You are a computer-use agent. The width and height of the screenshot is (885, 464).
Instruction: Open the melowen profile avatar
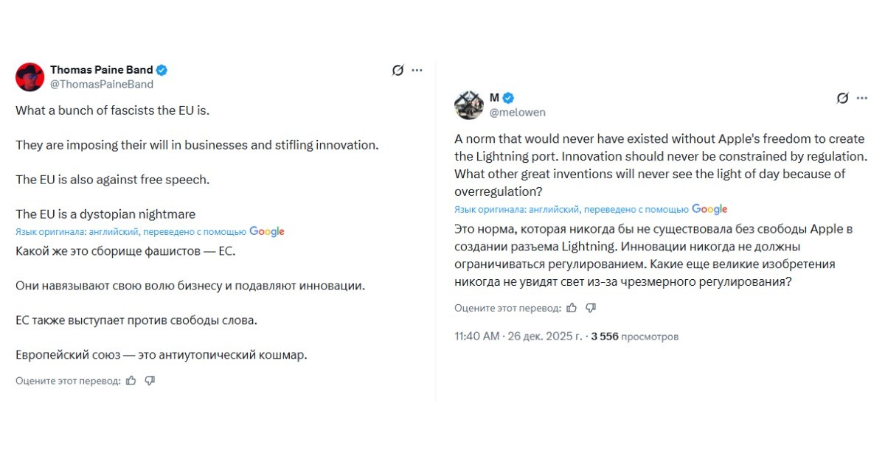pos(468,105)
